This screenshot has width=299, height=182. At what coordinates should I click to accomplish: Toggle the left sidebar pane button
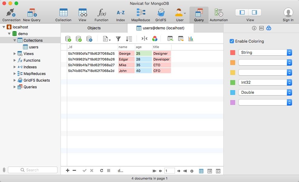pyautogui.click(x=242, y=12)
